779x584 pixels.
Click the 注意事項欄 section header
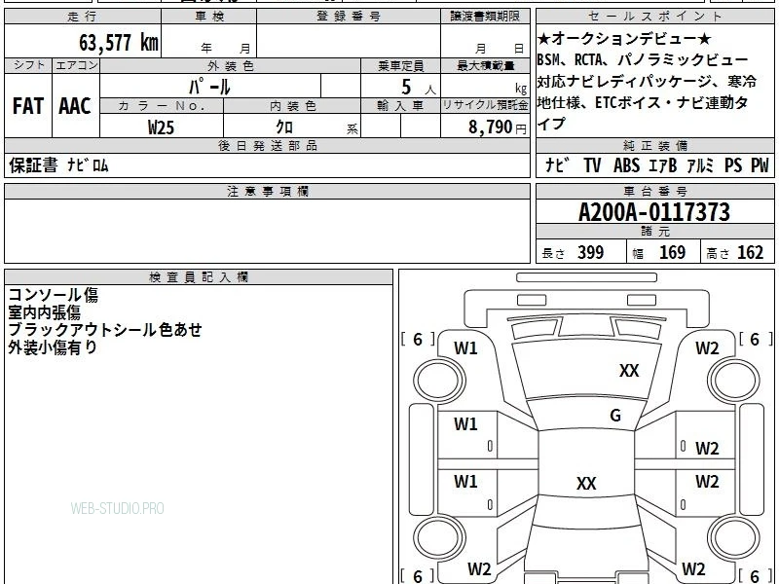click(267, 191)
